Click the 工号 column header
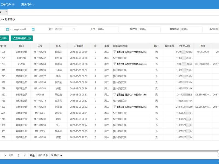 tap(40, 46)
